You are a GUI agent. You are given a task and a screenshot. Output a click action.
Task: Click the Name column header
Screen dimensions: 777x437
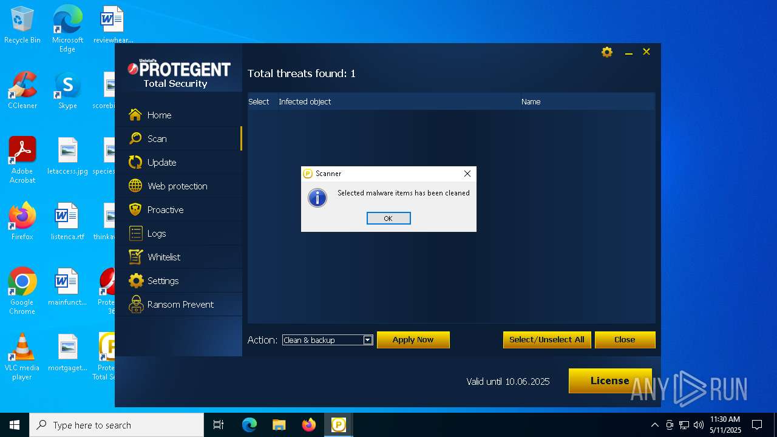[x=531, y=101]
